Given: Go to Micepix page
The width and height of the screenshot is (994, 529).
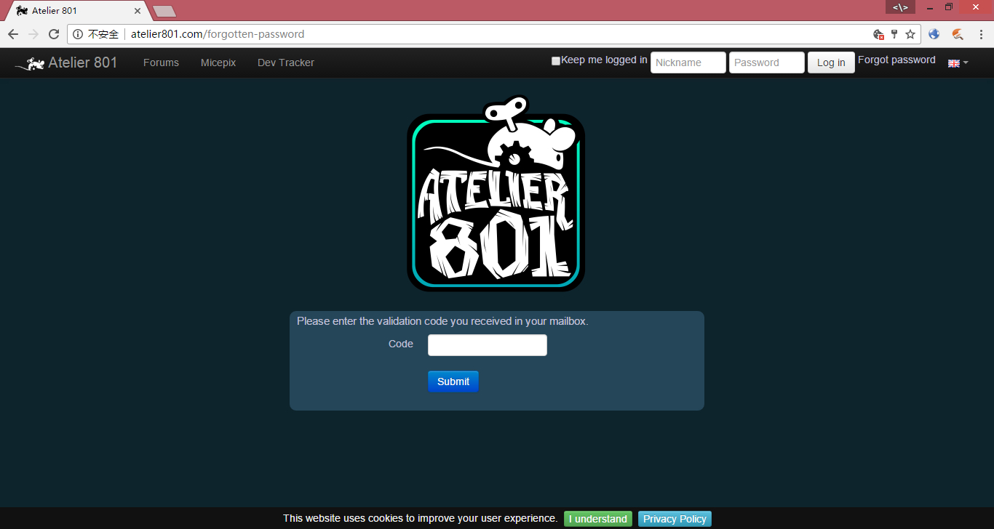Looking at the screenshot, I should tap(218, 62).
